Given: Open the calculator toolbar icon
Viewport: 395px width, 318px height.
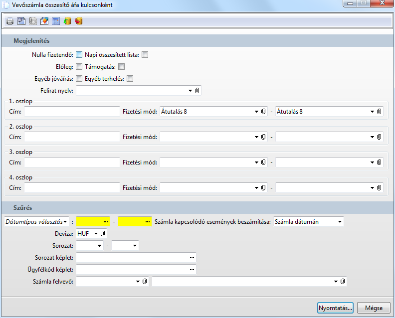Looking at the screenshot, I should [56, 21].
